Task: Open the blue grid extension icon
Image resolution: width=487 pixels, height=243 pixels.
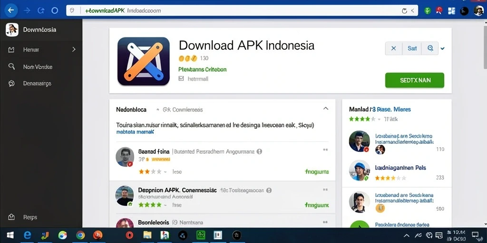Action: (x=452, y=11)
